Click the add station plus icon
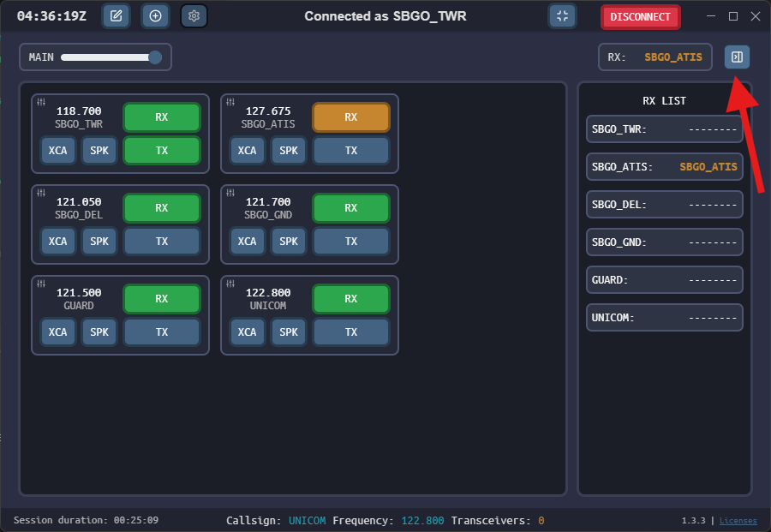This screenshot has height=532, width=771. (155, 16)
